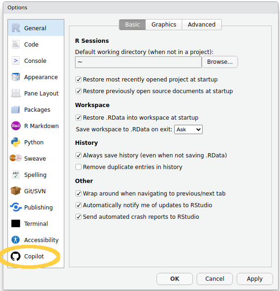Click the Pane Layout grid icon
This screenshot has height=291, width=280.
15,93
